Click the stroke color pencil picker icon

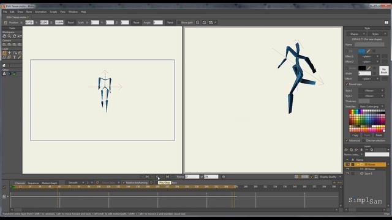(369, 68)
